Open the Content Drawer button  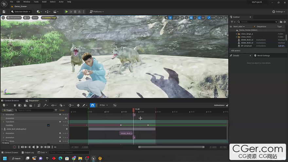(x=10, y=153)
